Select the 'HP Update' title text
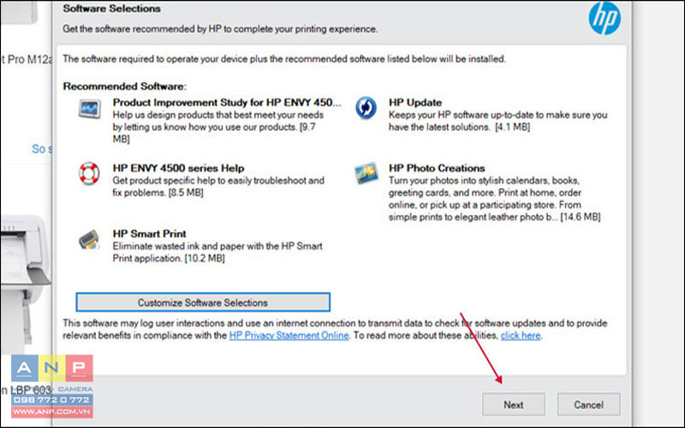Viewport: 685px width, 428px height. [415, 102]
